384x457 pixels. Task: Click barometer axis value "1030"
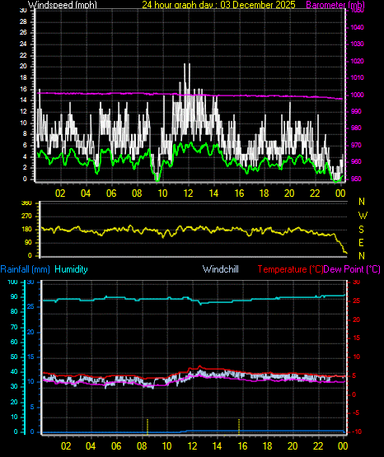point(357,44)
